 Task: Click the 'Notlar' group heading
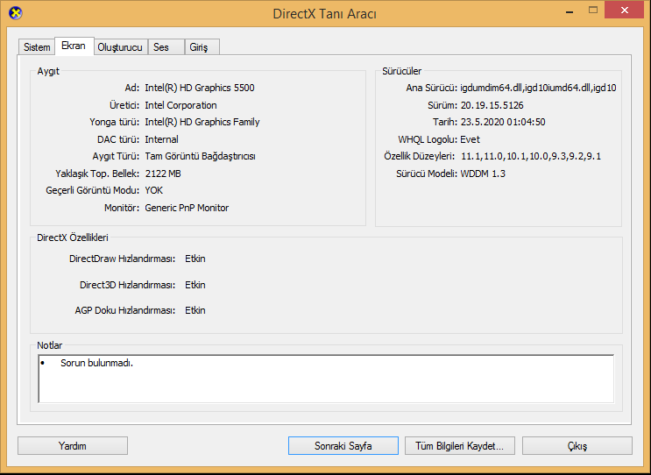50,345
